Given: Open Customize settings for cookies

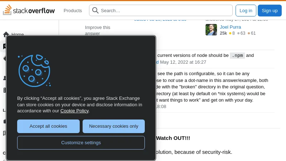Looking at the screenshot, I should click(x=81, y=142).
